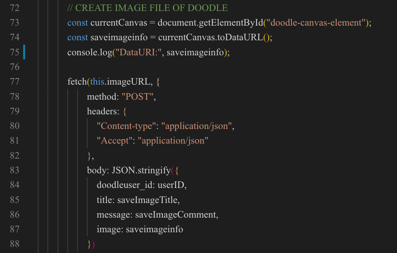
Task: Click the string "doodle-canvas-element"
Action: (316, 23)
